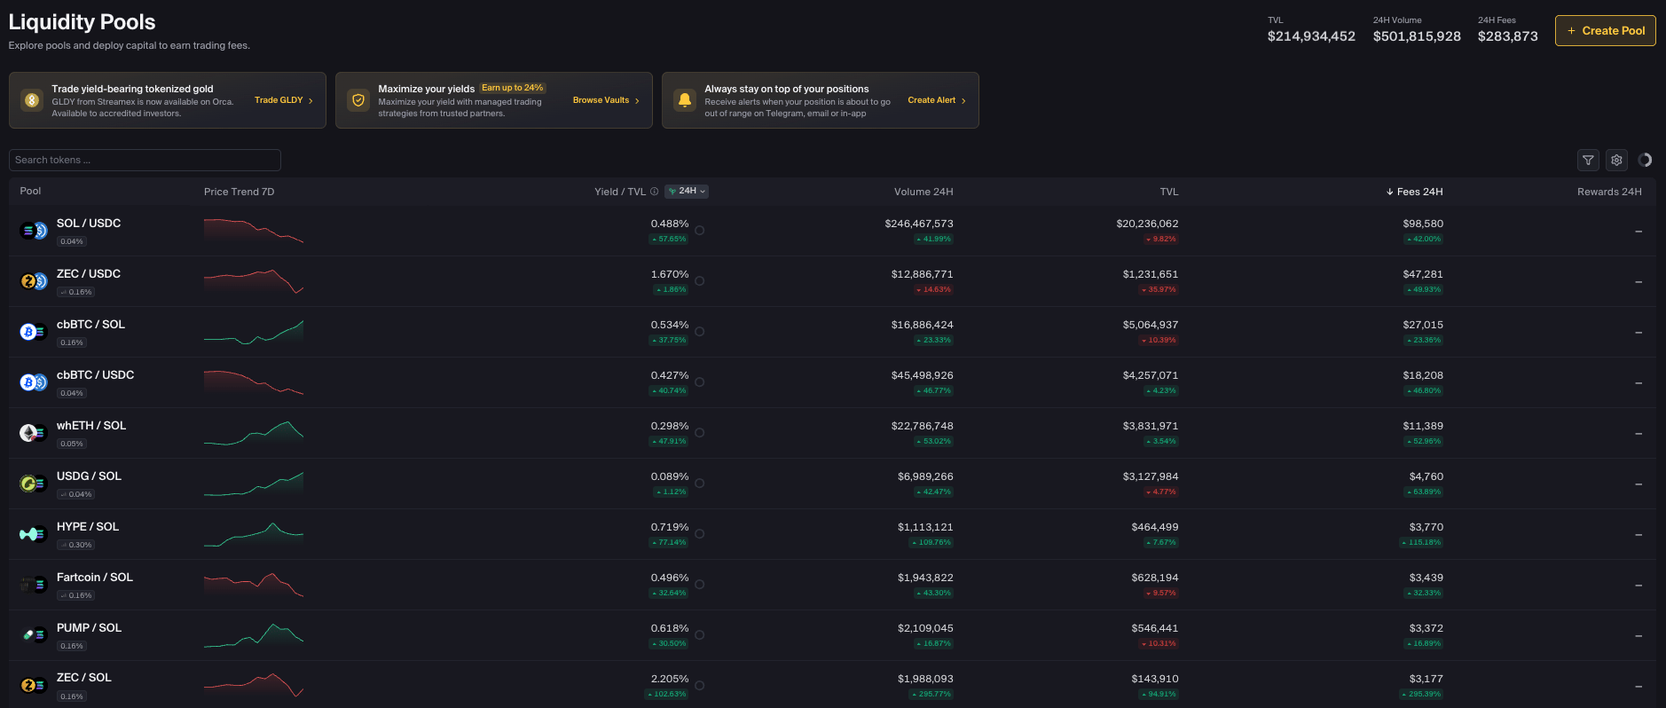
Task: Sort by Volume 24H column header
Action: [923, 192]
